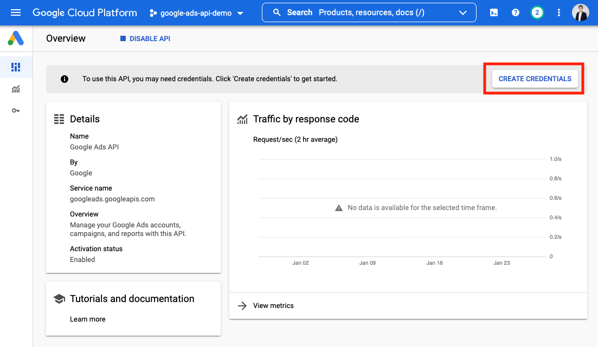598x347 pixels.
Task: Click the no-data warning triangle icon
Action: (x=339, y=207)
